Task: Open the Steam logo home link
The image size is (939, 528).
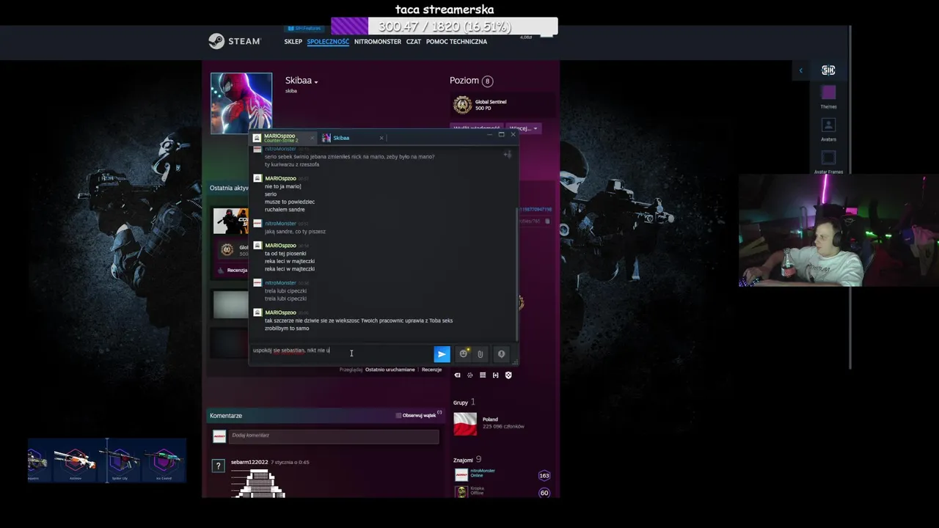Action: click(x=234, y=41)
